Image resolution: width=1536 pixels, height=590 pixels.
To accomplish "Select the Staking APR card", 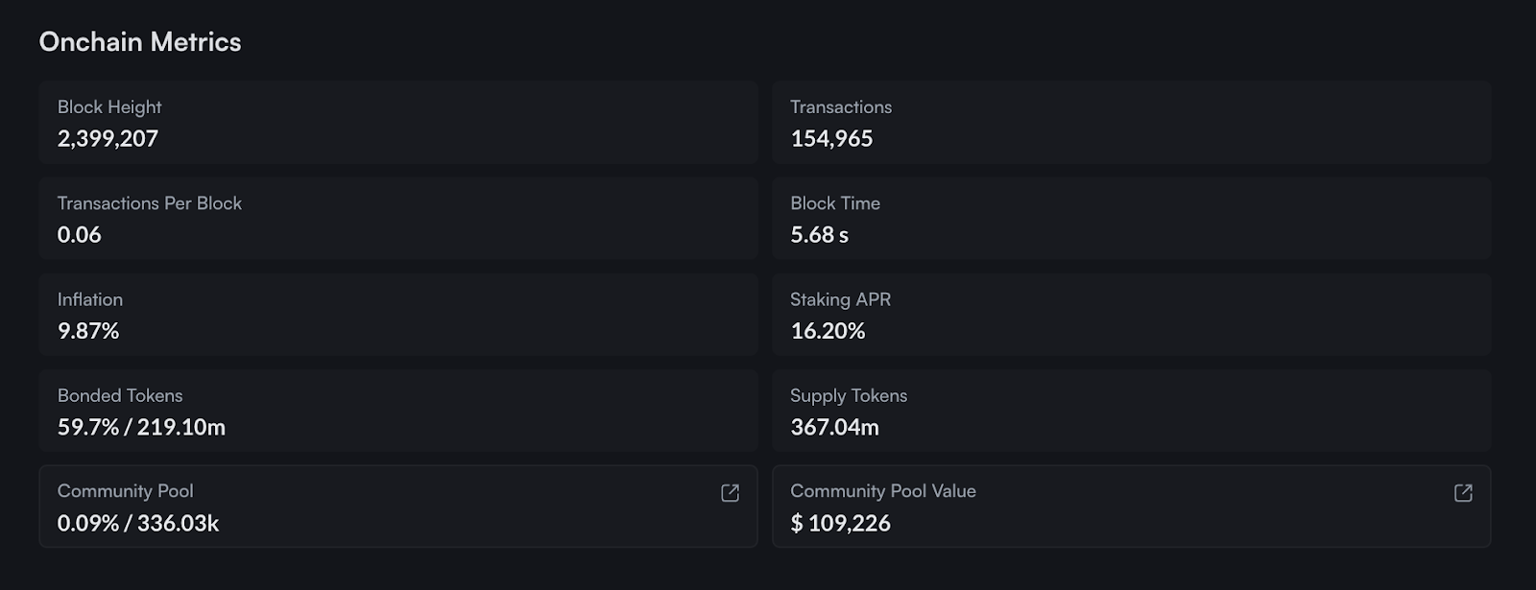I will click(x=1132, y=315).
